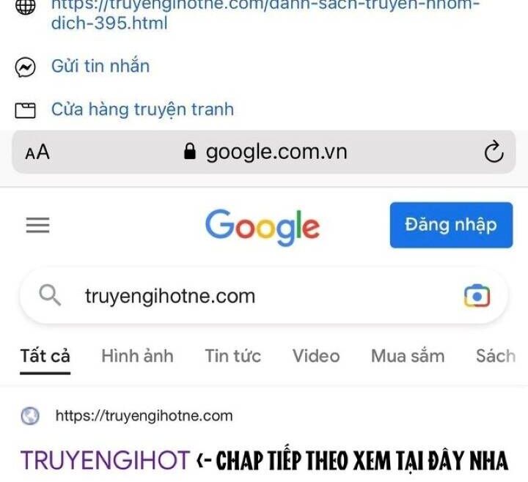Tap the globe website icon
The height and width of the screenshot is (482, 528).
(25, 7)
